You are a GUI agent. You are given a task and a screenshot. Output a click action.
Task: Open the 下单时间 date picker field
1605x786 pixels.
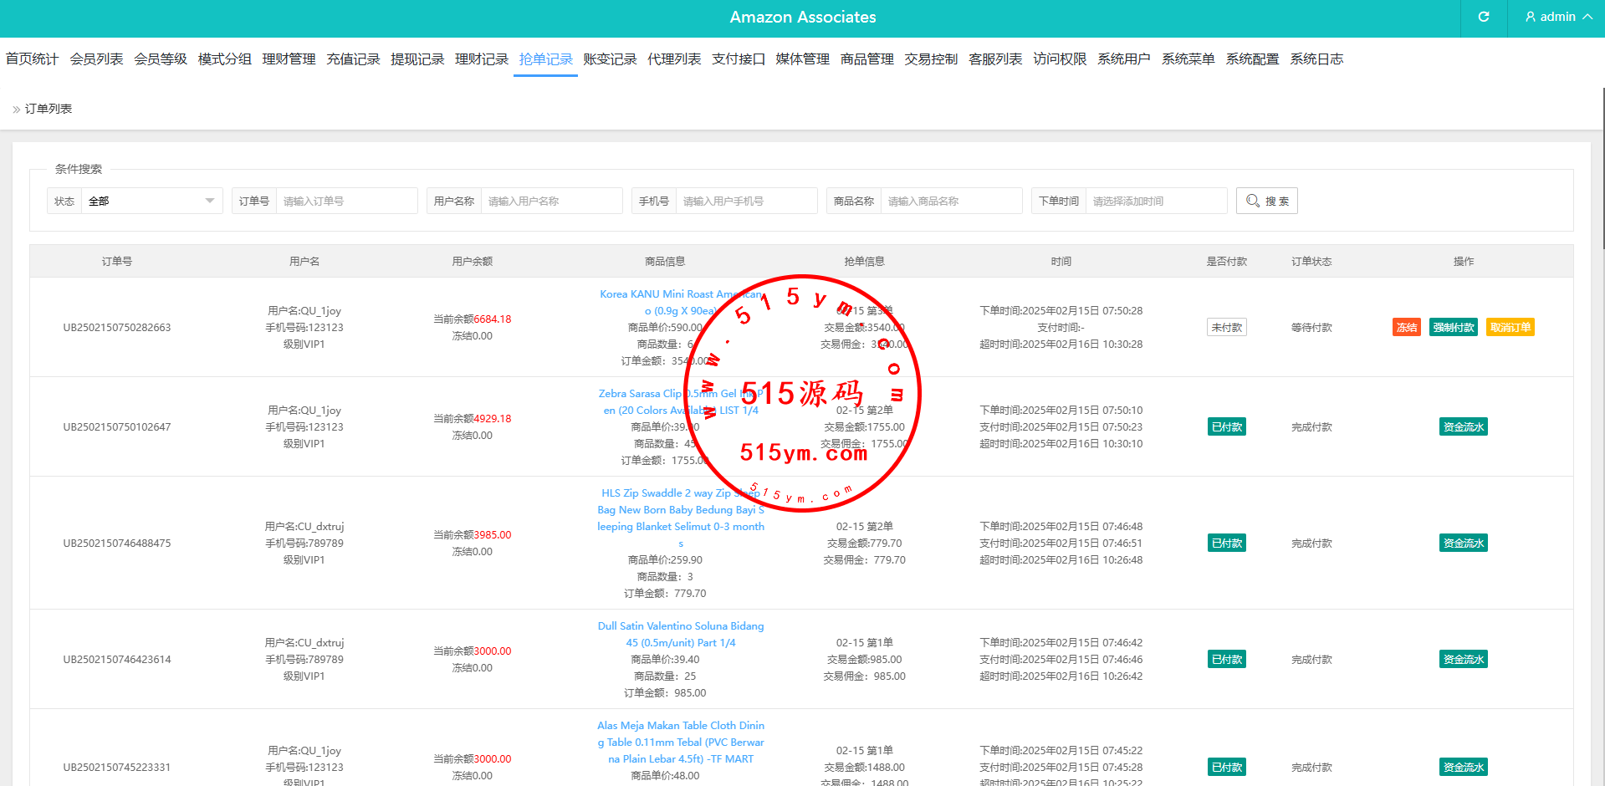[x=1155, y=201]
